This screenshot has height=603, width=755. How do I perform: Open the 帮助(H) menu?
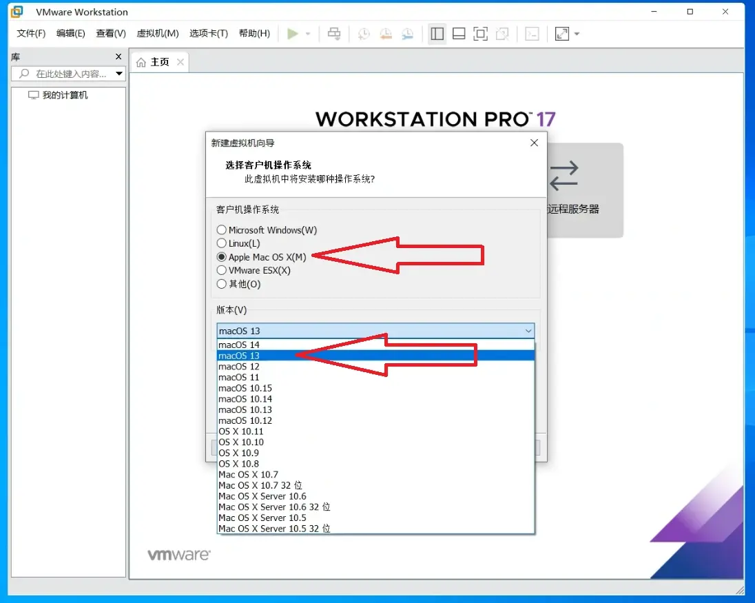coord(254,33)
